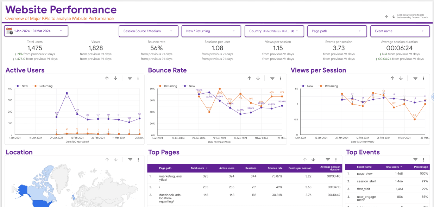Click drill down arrow on Top Pages table

pos(313,159)
